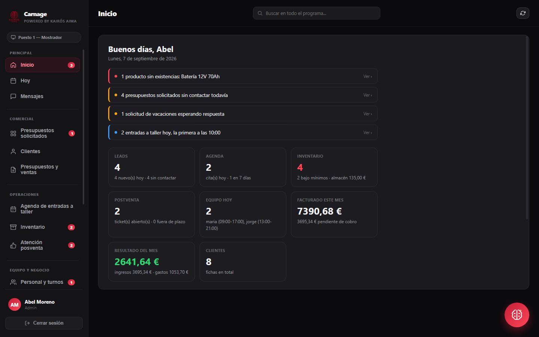Open the Clientes section
The image size is (539, 337).
pos(42,152)
